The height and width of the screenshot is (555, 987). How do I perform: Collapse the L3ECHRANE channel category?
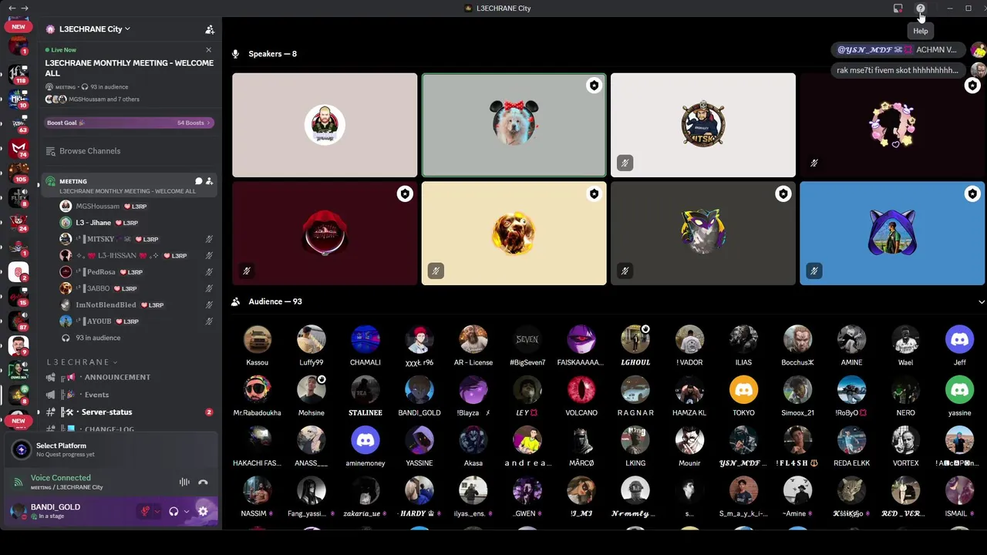tap(82, 362)
